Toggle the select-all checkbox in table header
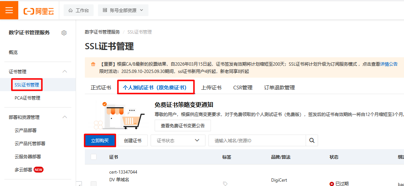Screen dimensions: 404x186 pyautogui.click(x=94, y=157)
